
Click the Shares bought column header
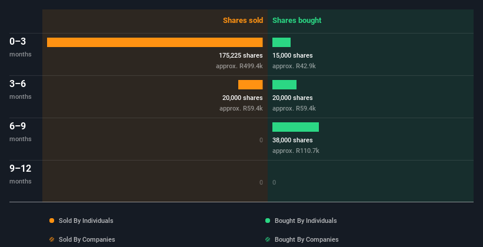coord(297,21)
